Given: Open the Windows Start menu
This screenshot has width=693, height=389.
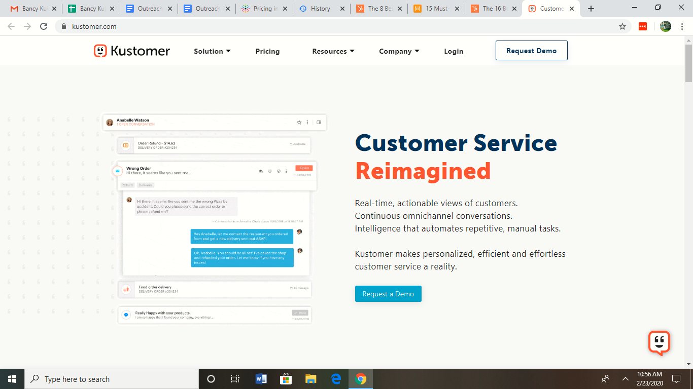Looking at the screenshot, I should (x=12, y=379).
